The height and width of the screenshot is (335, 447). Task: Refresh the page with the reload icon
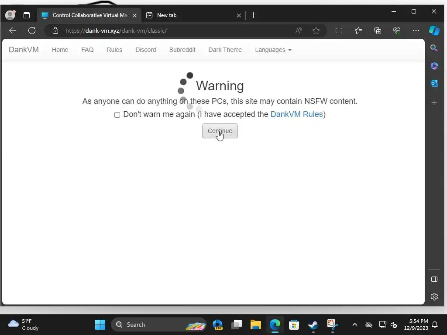click(32, 31)
